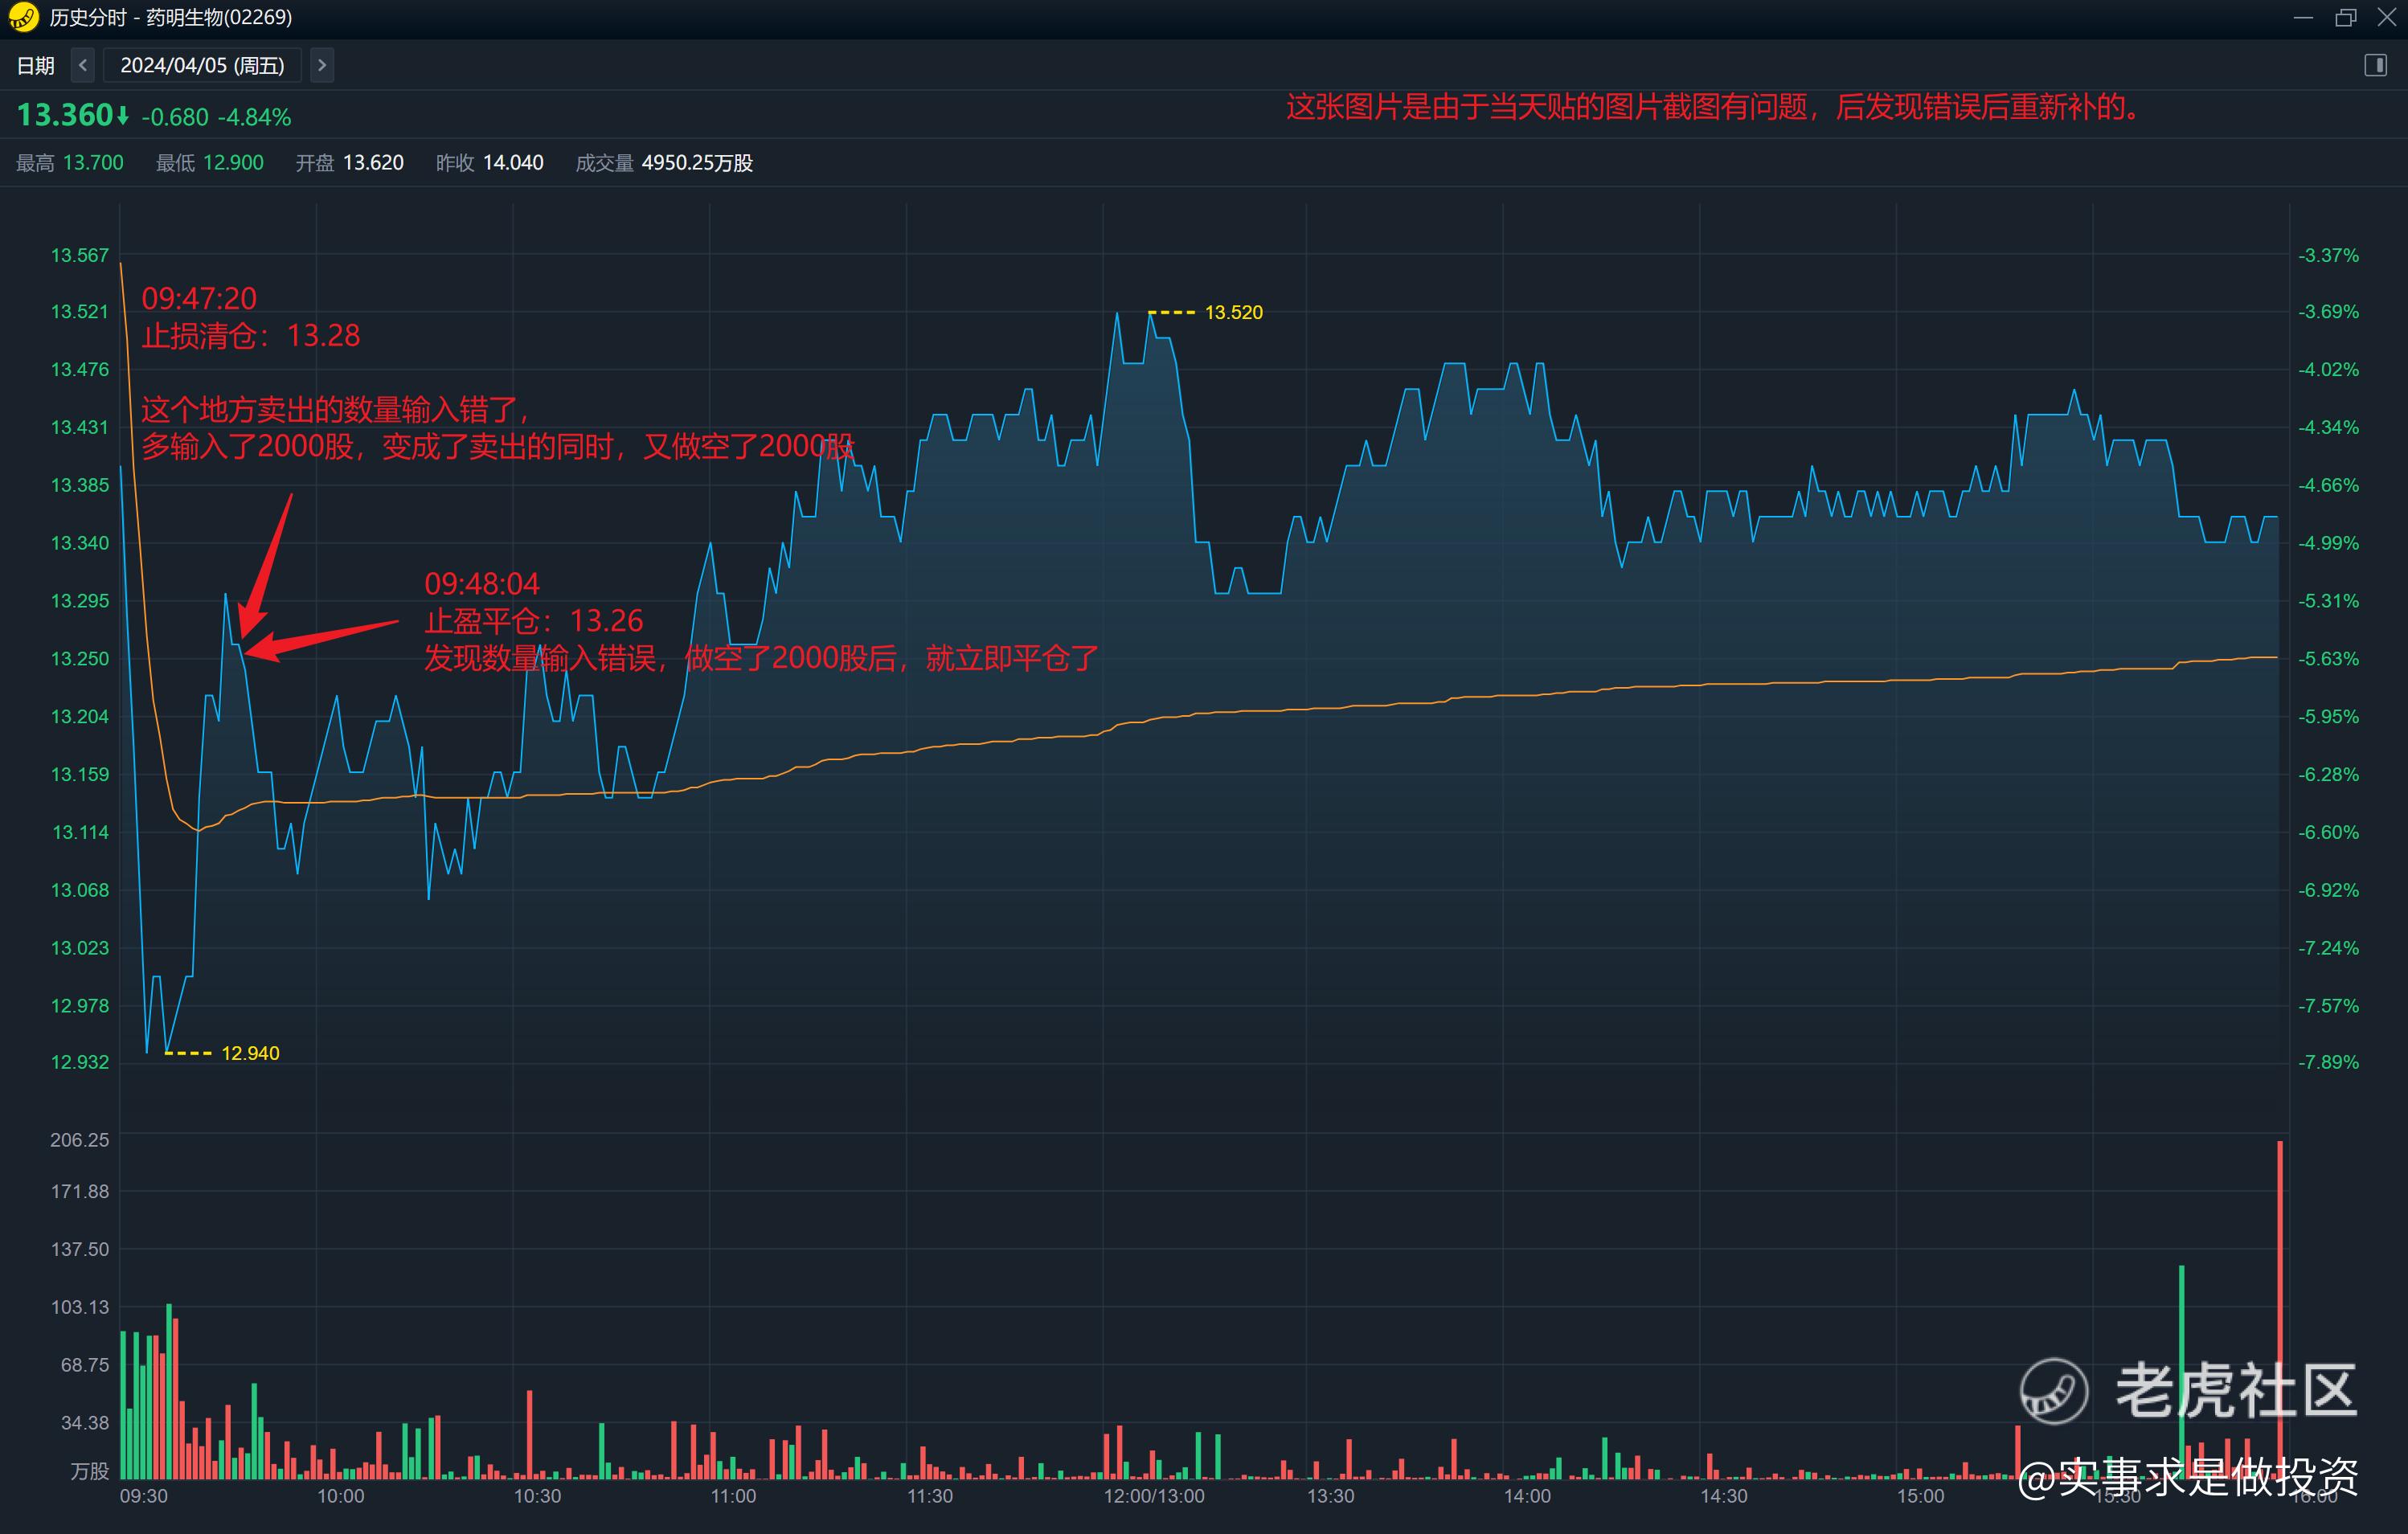Click the 11:00 time axis label

pos(733,1496)
